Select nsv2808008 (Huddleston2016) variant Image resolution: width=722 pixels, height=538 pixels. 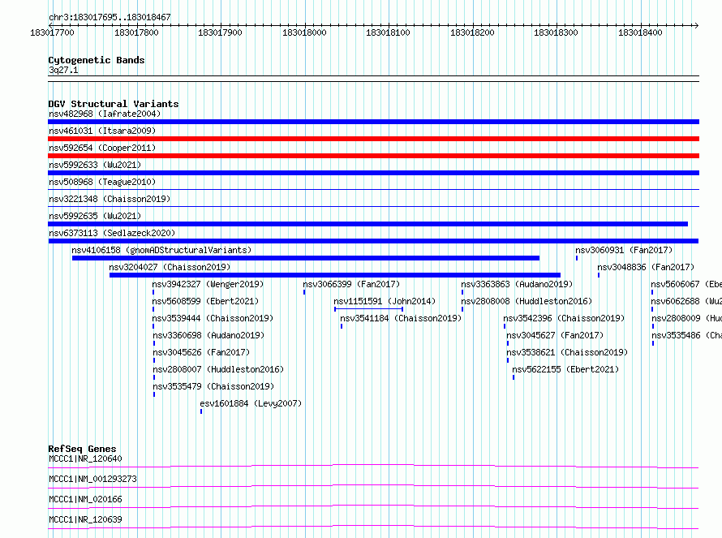526,301
